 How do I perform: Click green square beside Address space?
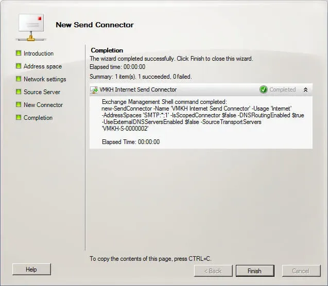[x=19, y=66]
